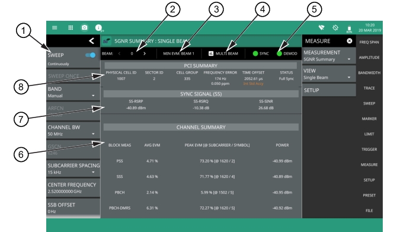The image size is (413, 232).
Task: Open the SWEEP menu on right sidebar
Action: click(369, 103)
